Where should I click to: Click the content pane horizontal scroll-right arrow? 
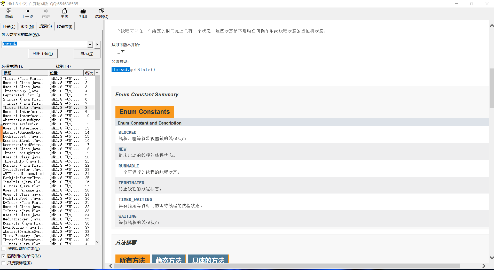point(484,266)
